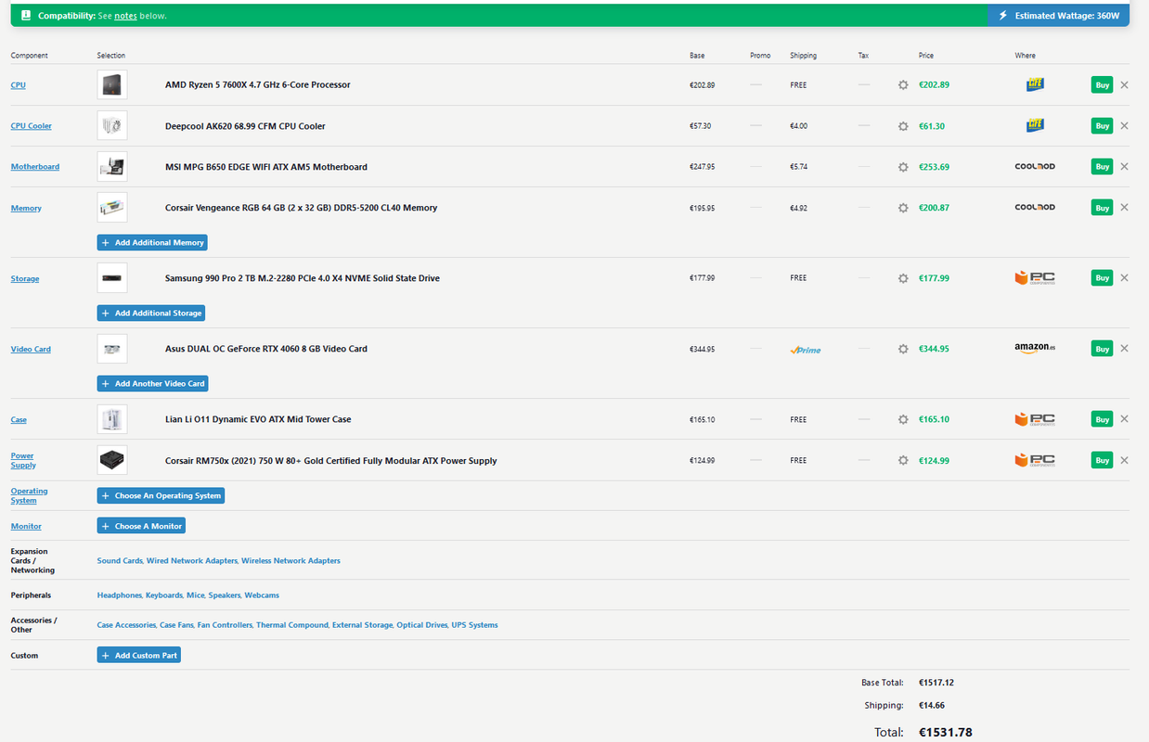Click Choose An Operating System
The width and height of the screenshot is (1149, 742).
(x=161, y=495)
